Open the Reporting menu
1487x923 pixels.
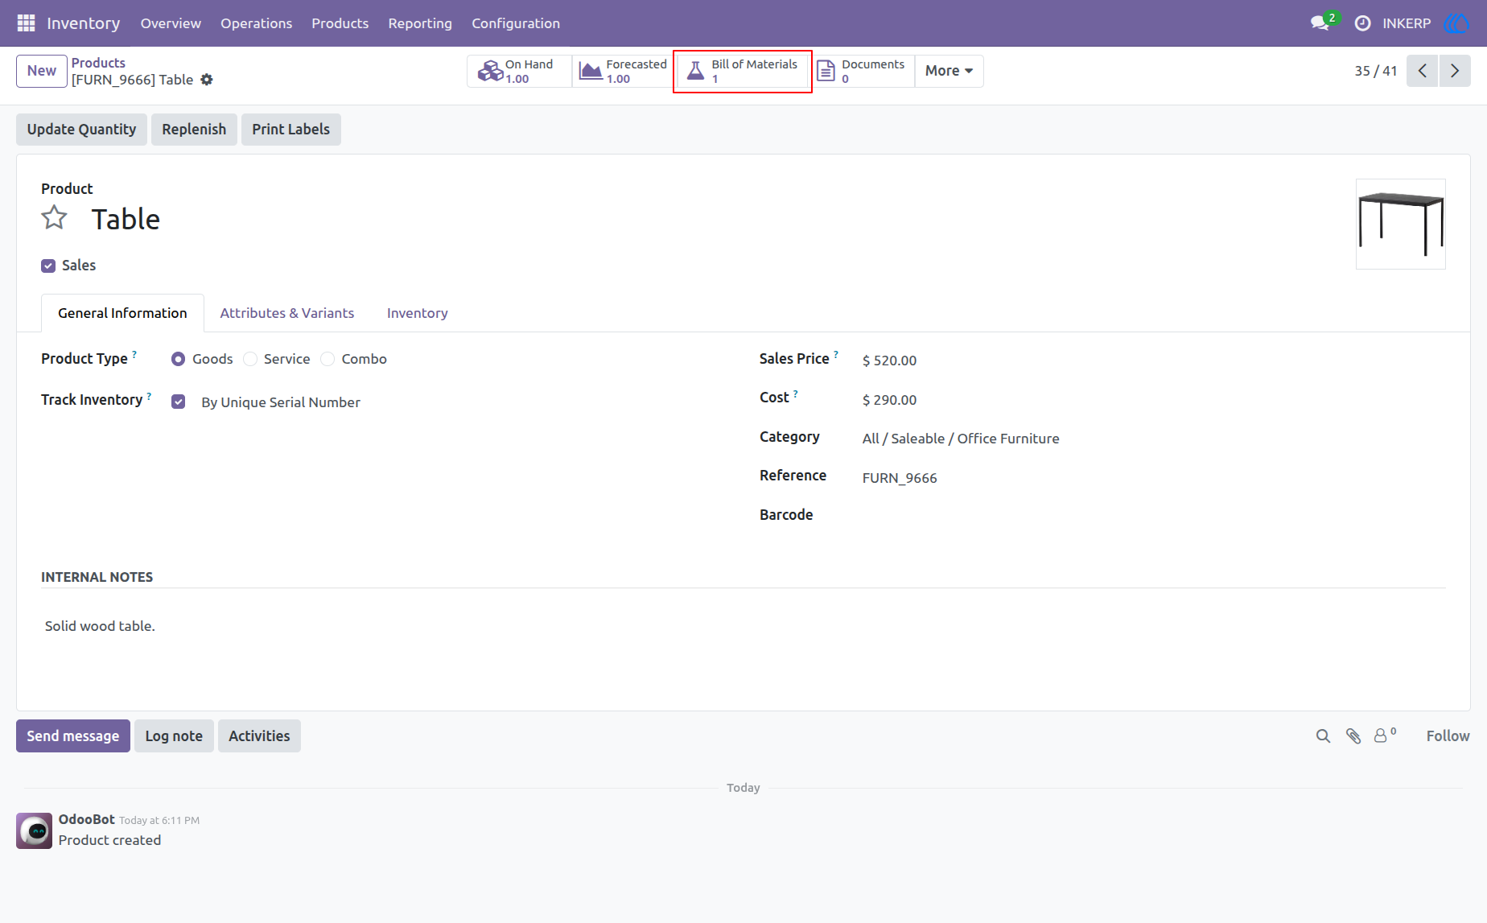(420, 23)
